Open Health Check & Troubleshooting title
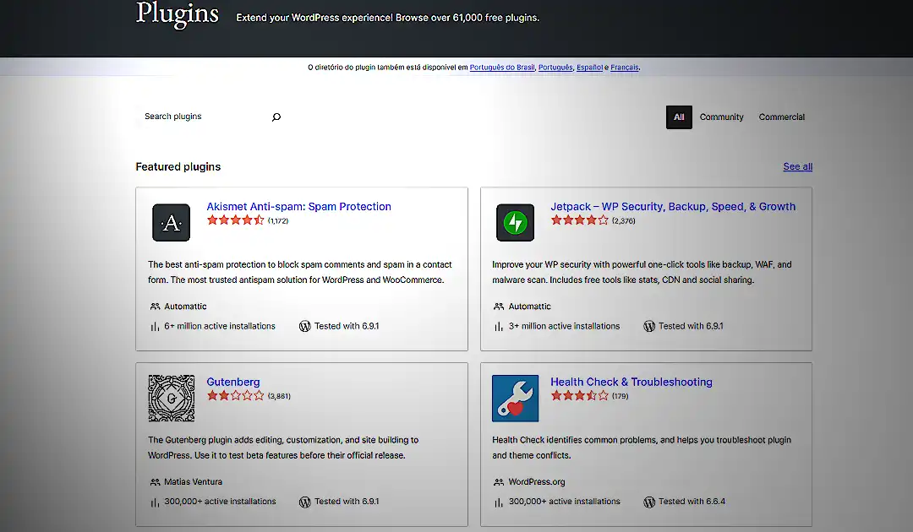The image size is (913, 532). point(631,382)
